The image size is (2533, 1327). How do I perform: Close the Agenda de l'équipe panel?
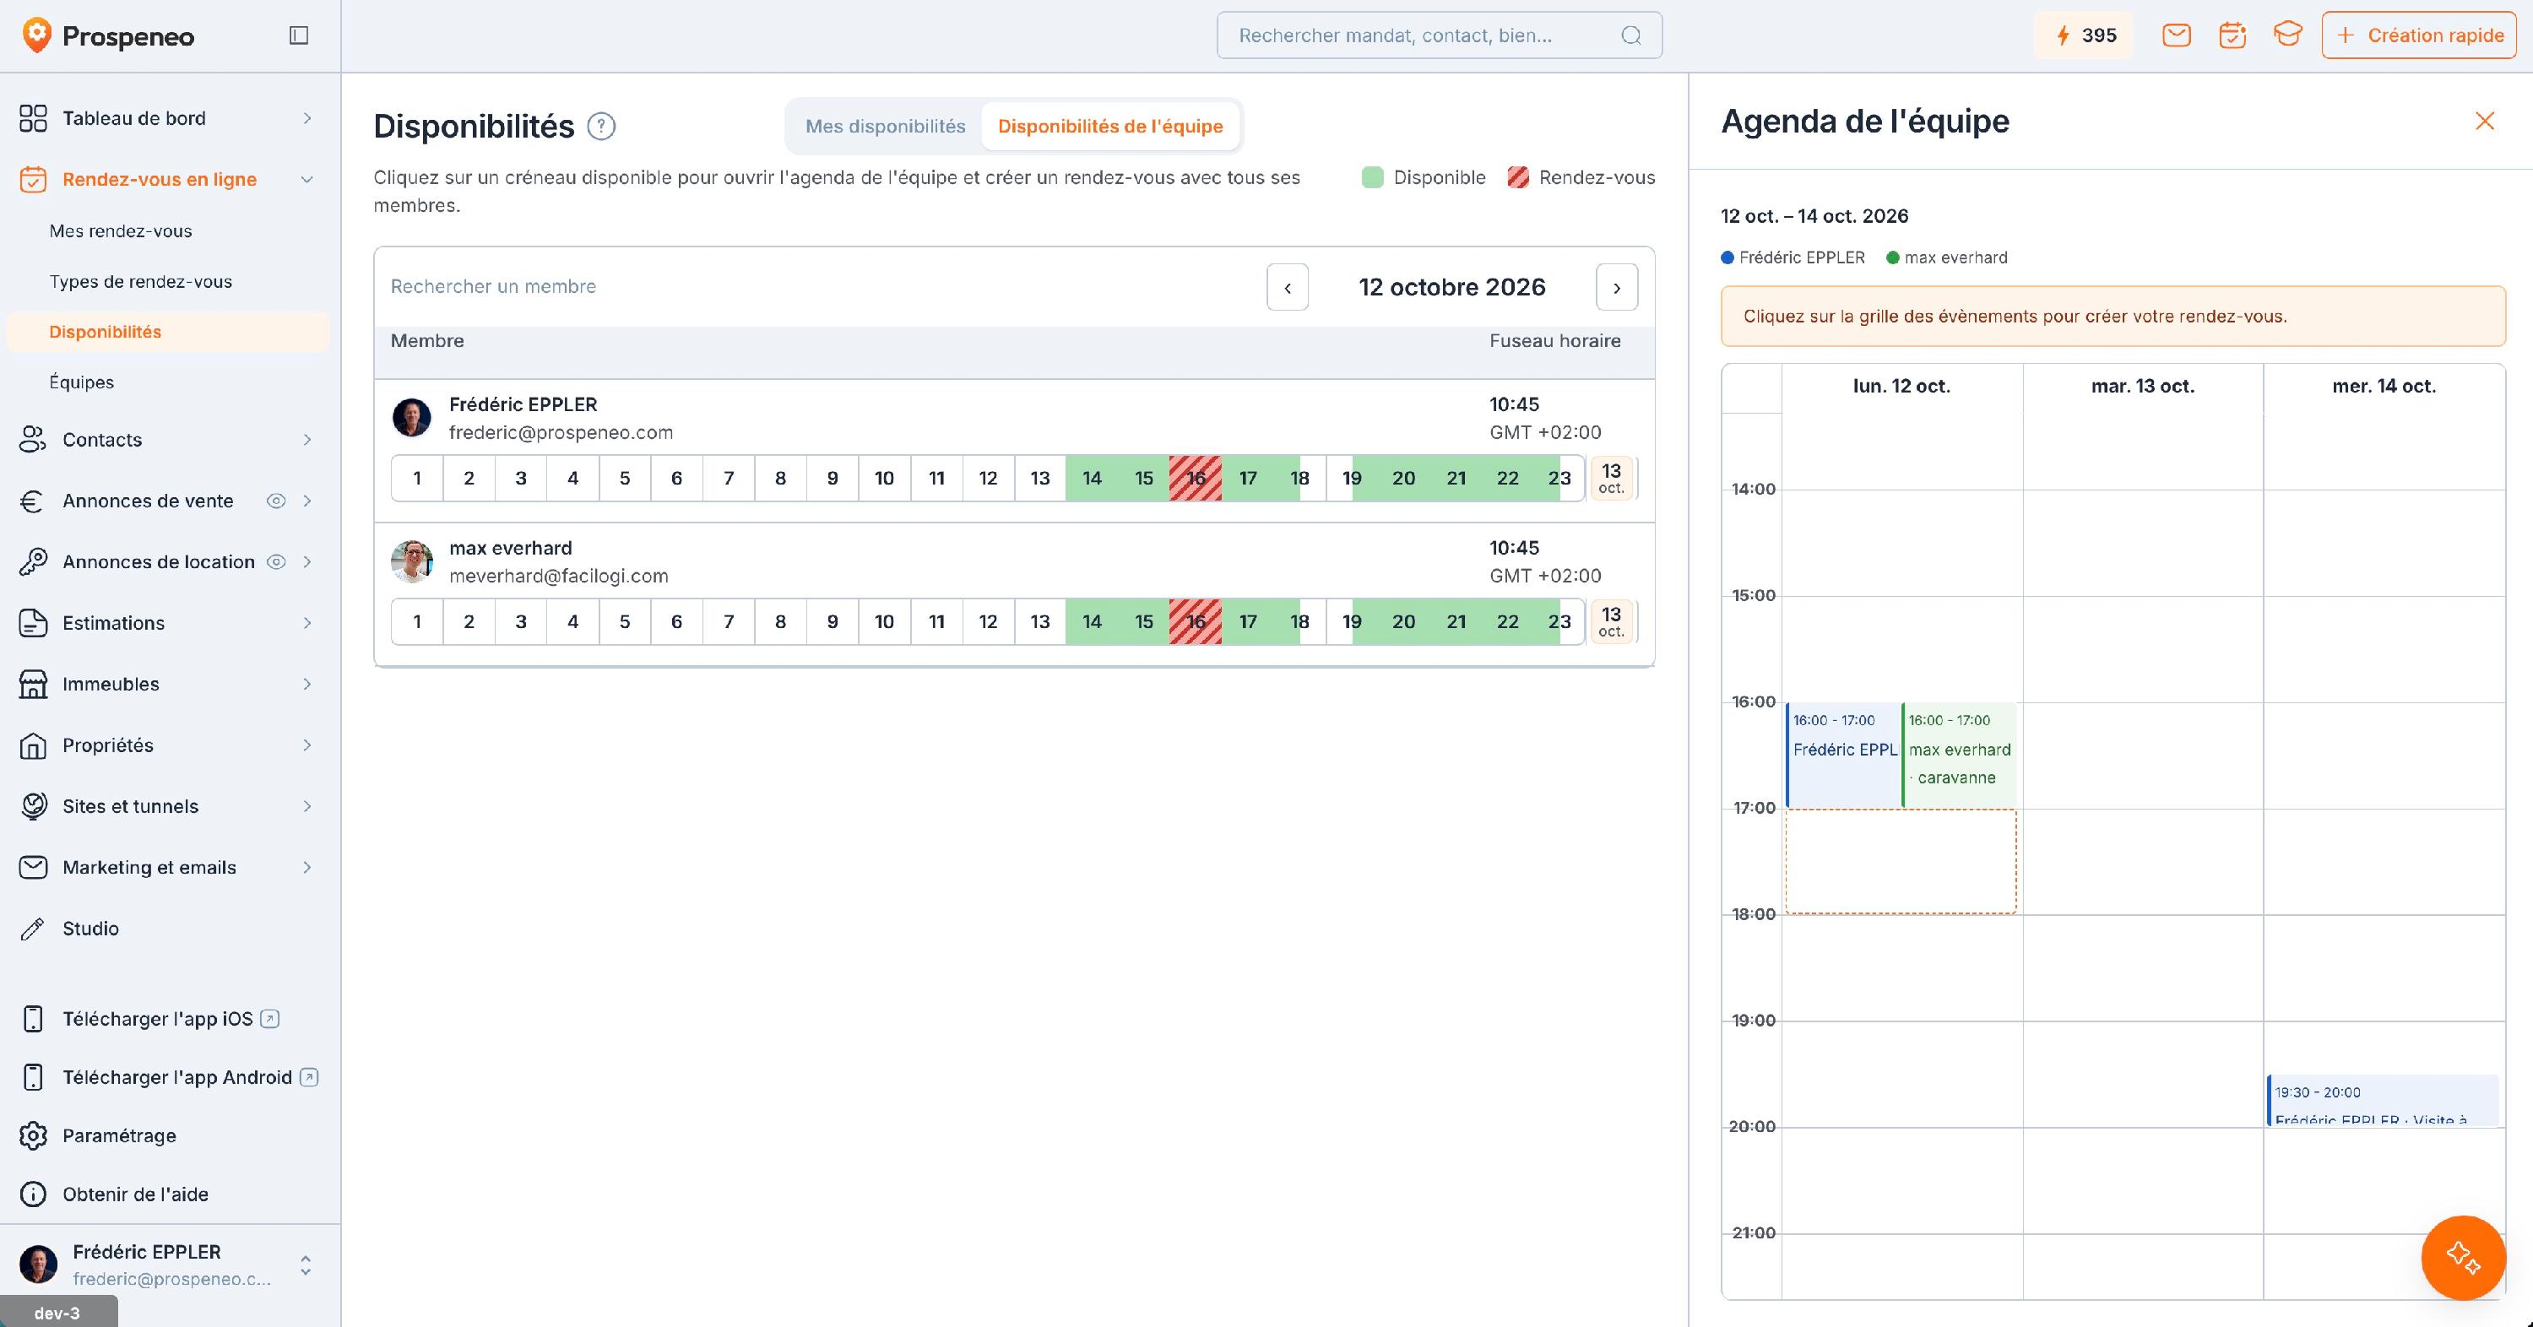[x=2485, y=121]
